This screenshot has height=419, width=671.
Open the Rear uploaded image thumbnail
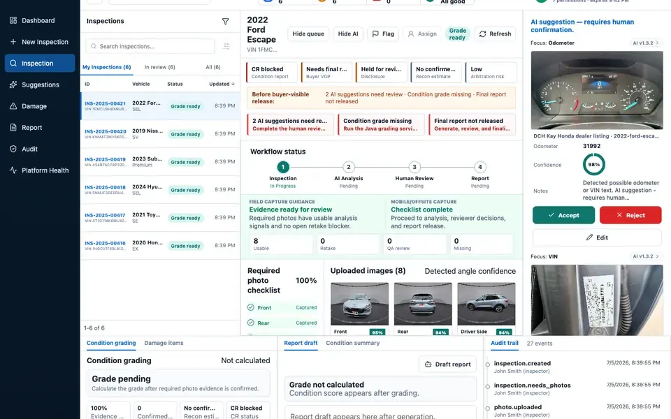coord(423,304)
